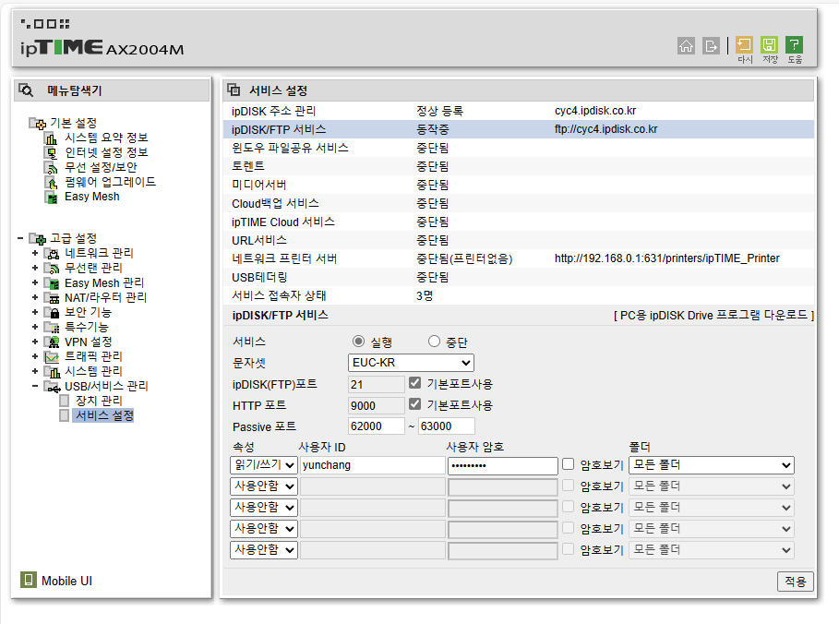The image size is (839, 624).
Task: Click the 인터넷 설정 정보 icon
Action: click(x=51, y=153)
